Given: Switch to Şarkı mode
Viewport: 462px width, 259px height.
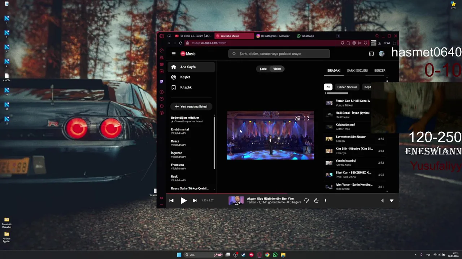Looking at the screenshot, I should (x=263, y=69).
